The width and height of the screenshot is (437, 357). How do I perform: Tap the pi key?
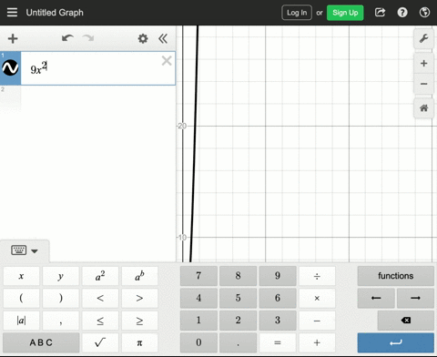tap(139, 342)
